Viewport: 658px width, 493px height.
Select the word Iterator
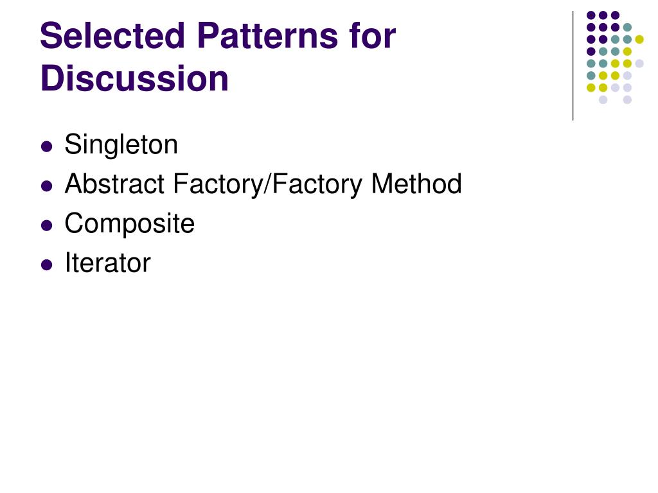[x=107, y=263]
